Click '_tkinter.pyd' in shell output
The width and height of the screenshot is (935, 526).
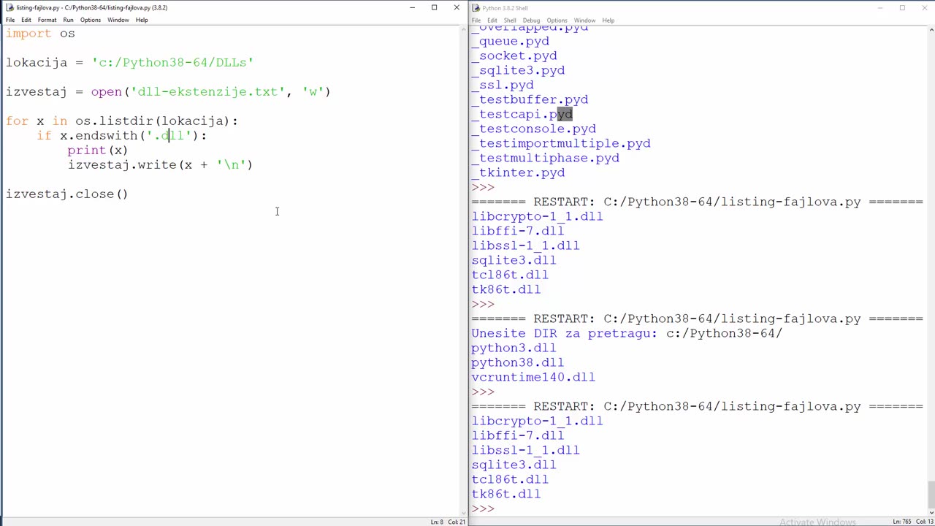[518, 173]
